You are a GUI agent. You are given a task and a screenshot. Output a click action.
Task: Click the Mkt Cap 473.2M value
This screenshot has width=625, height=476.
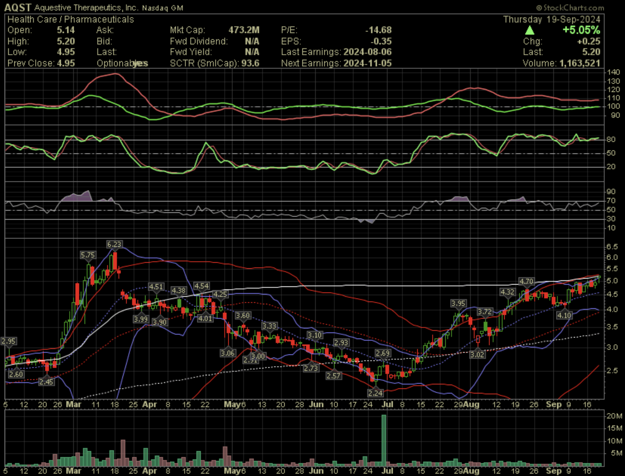coord(244,30)
